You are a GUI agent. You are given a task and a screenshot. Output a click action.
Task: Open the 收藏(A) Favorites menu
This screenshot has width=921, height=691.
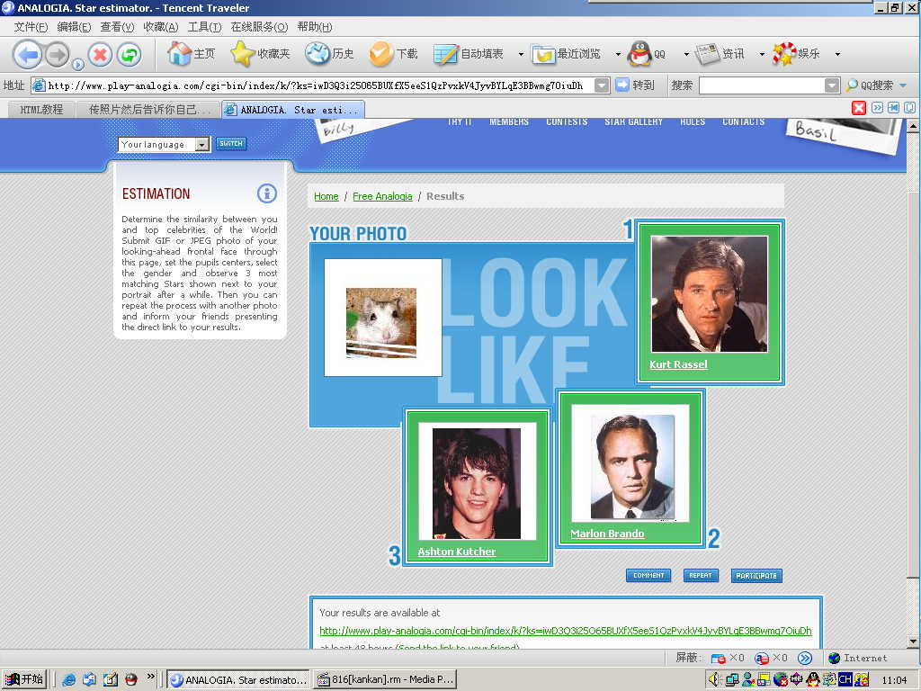point(160,27)
